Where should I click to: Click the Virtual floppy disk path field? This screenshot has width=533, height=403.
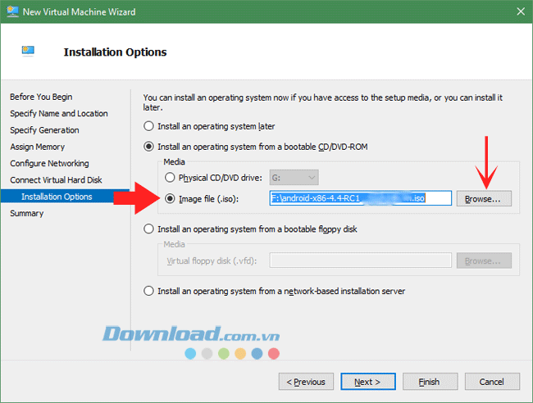(x=360, y=260)
